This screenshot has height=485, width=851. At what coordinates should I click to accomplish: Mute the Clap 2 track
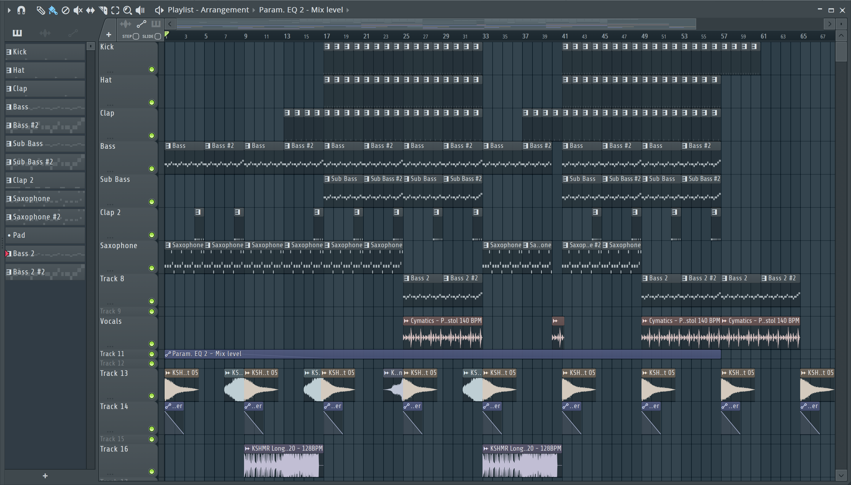click(151, 235)
